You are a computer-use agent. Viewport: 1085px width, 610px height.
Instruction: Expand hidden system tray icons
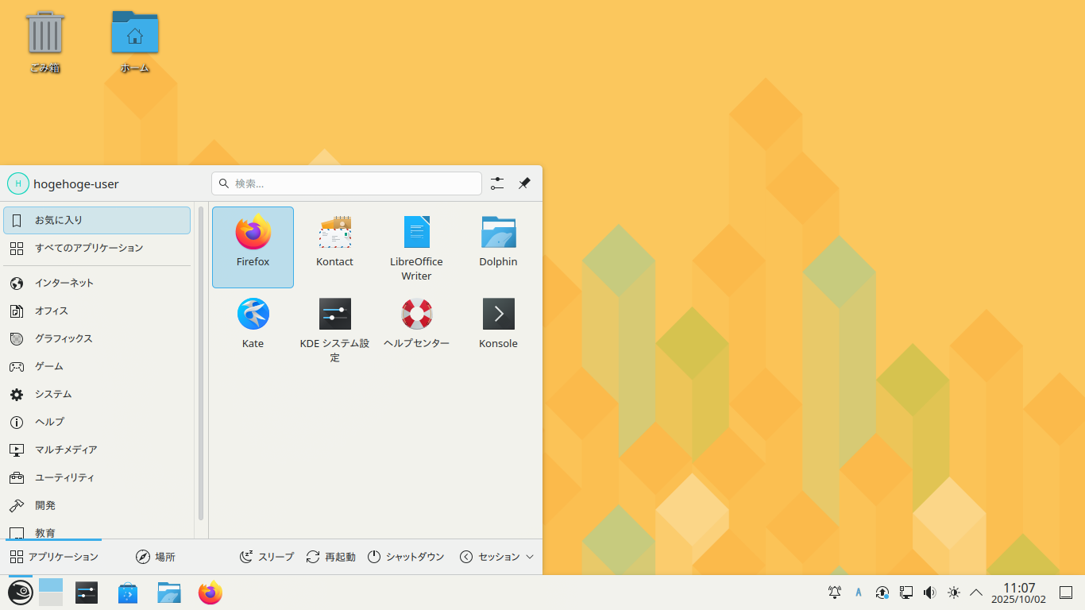tap(975, 593)
